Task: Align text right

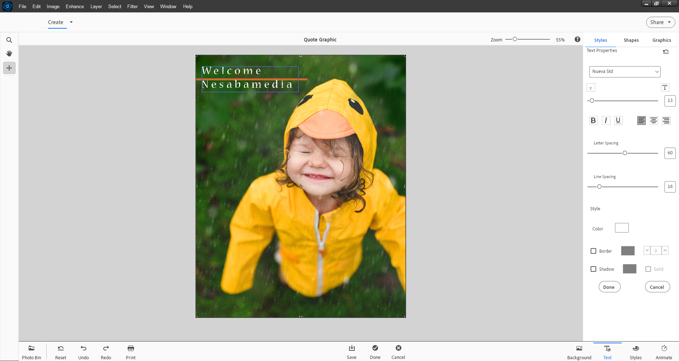Action: pyautogui.click(x=666, y=120)
